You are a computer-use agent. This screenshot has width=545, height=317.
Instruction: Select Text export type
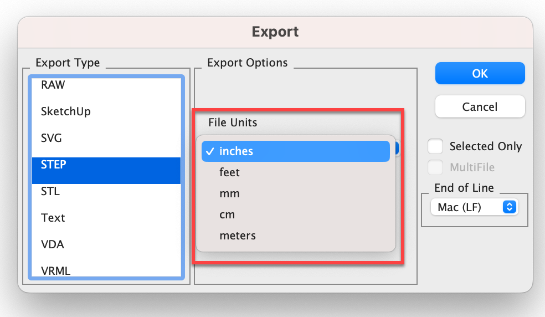(106, 218)
